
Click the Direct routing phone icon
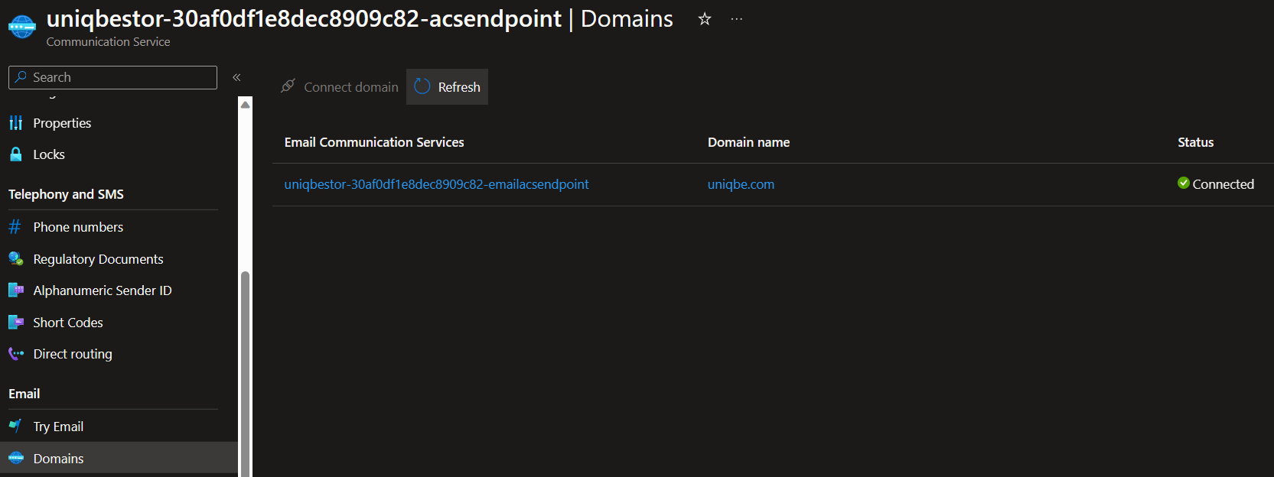(16, 354)
